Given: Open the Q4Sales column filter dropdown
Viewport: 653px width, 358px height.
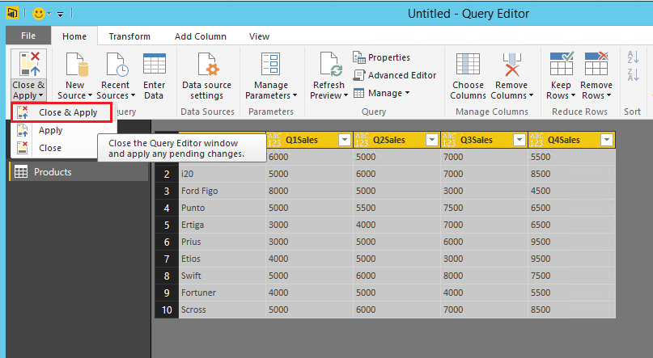Looking at the screenshot, I should pyautogui.click(x=606, y=140).
